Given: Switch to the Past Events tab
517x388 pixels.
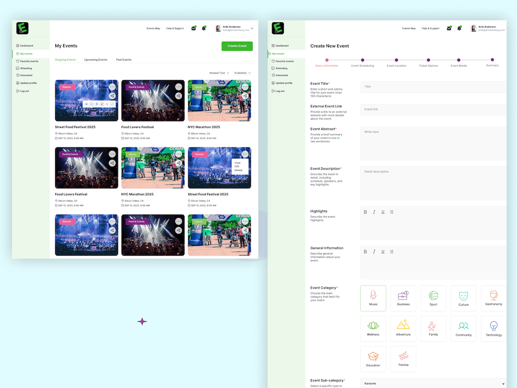Looking at the screenshot, I should [124, 59].
